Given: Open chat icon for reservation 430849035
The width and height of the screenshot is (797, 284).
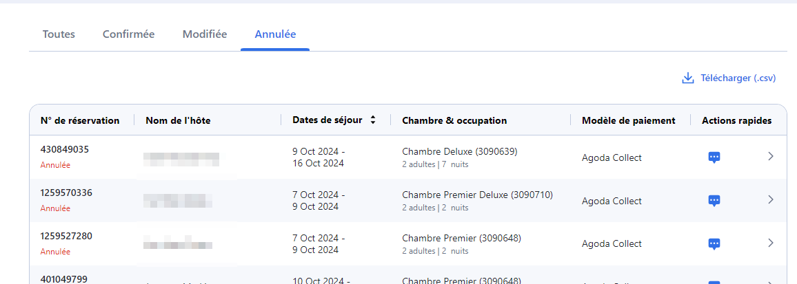Looking at the screenshot, I should [714, 157].
